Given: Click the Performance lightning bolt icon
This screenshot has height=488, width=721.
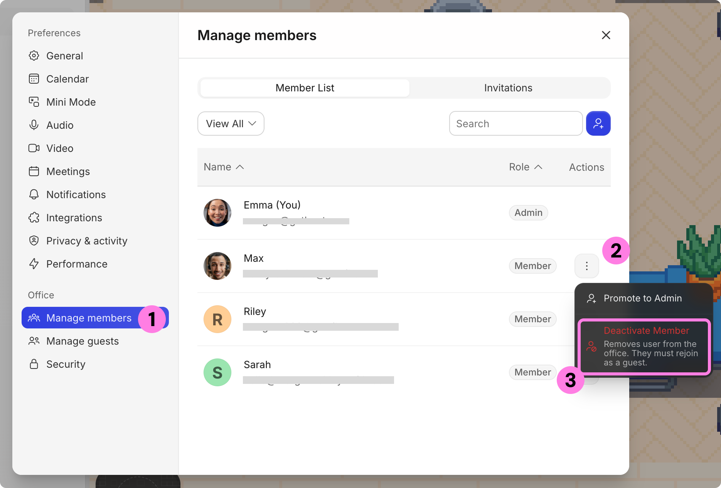Looking at the screenshot, I should pyautogui.click(x=34, y=264).
